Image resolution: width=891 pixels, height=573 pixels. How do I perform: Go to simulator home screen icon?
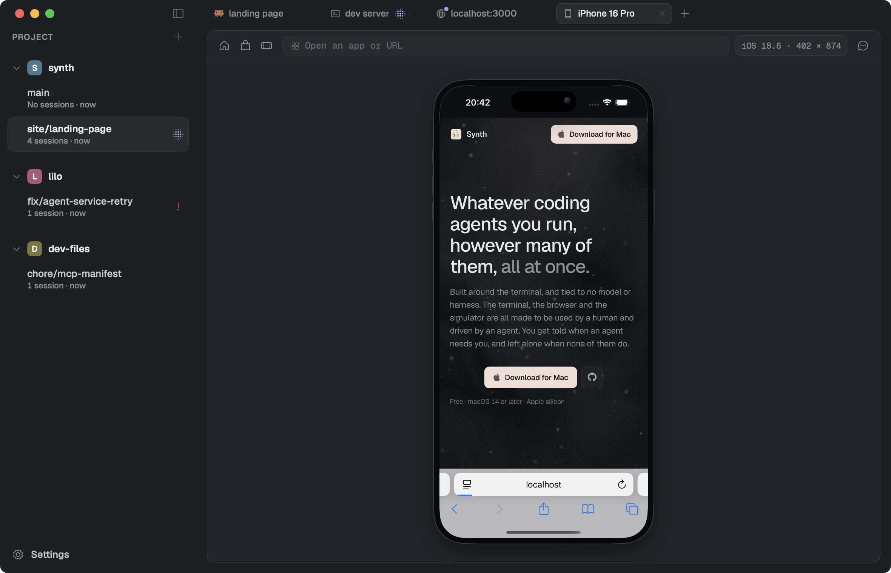click(224, 46)
